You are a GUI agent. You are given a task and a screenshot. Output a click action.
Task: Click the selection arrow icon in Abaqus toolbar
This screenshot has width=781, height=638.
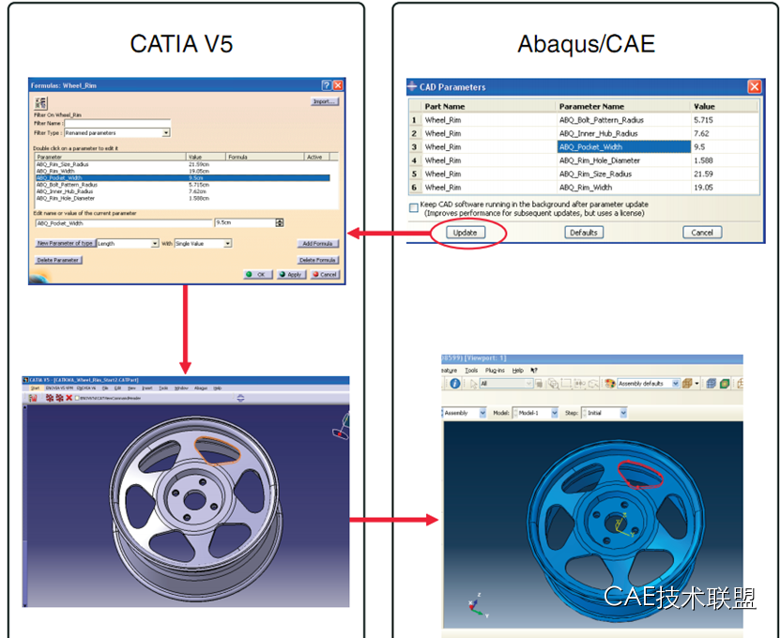pos(473,384)
